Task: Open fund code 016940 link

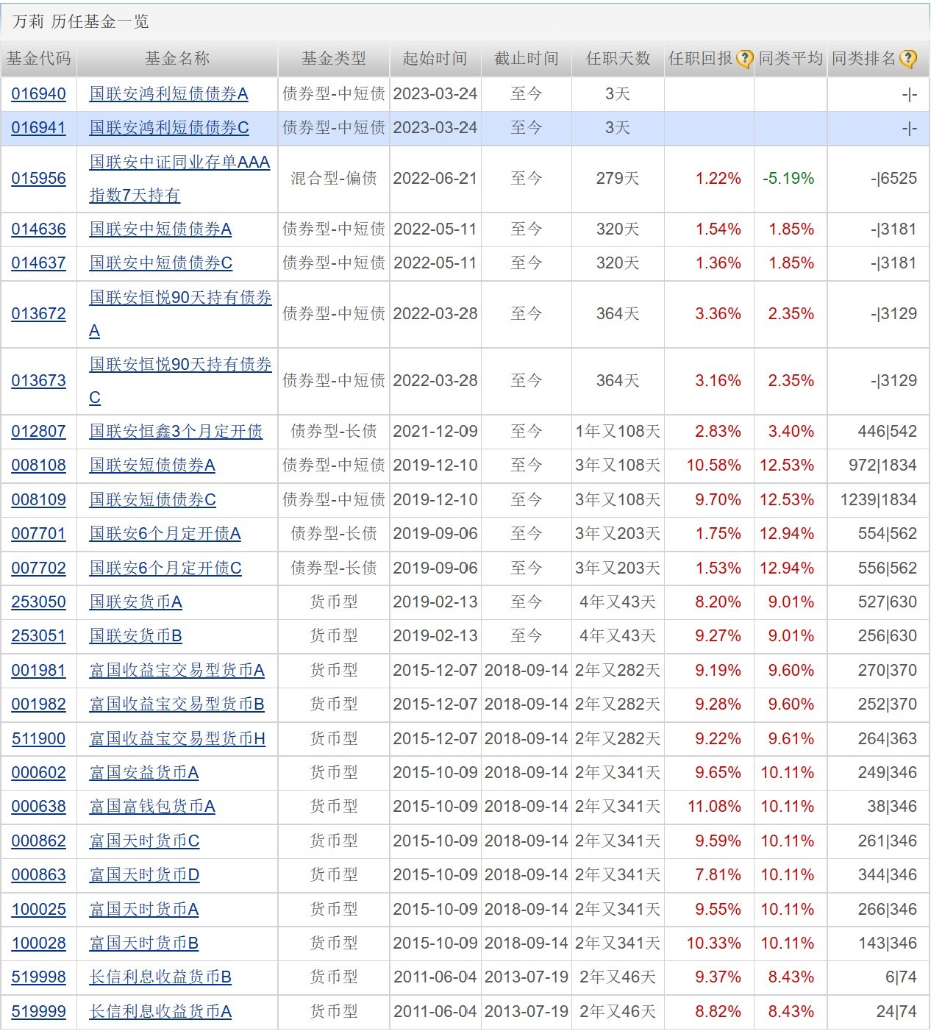Action: point(38,94)
